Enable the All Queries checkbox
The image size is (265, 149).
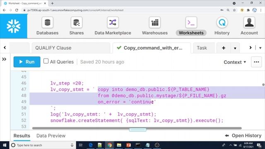46,61
